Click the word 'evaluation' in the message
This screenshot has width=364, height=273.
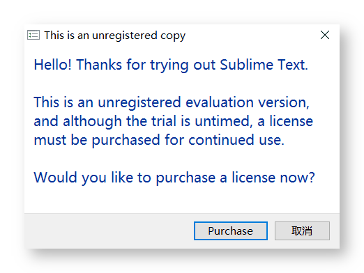pos(220,102)
